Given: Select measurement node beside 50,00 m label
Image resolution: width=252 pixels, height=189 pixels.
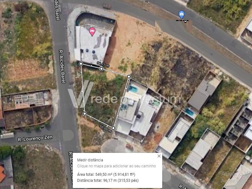Looking at the screenshot, I should [x=113, y=128].
